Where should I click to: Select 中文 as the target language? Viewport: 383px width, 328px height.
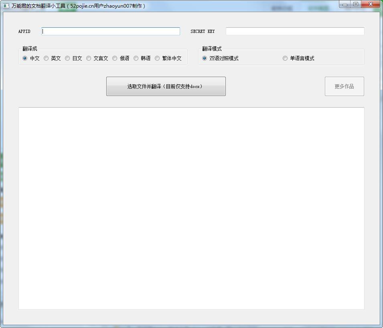tap(25, 58)
